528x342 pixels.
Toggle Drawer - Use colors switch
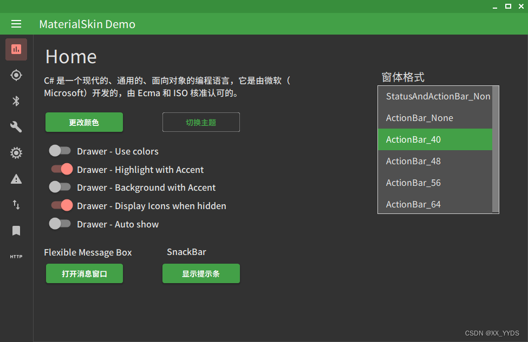point(60,151)
